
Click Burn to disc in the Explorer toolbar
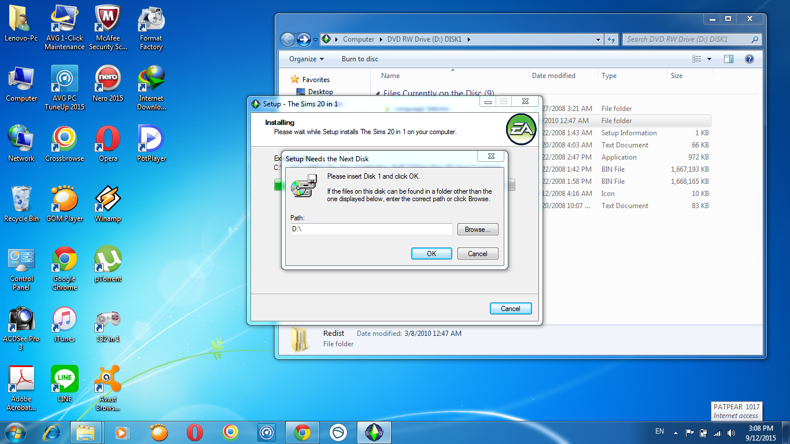[360, 59]
